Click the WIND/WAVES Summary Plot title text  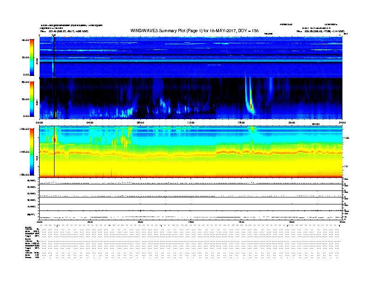[x=194, y=31]
